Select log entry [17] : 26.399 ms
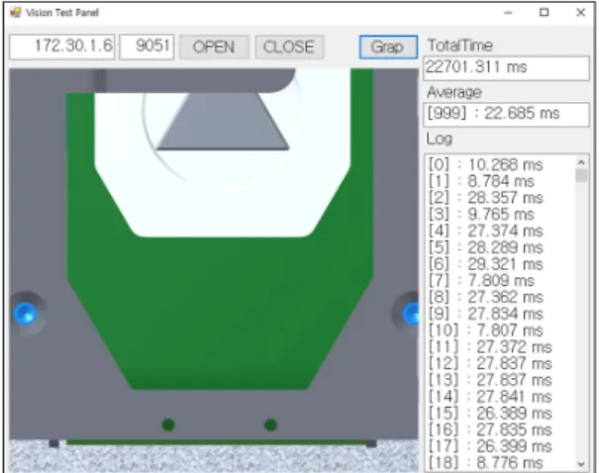The width and height of the screenshot is (599, 473). (x=490, y=446)
